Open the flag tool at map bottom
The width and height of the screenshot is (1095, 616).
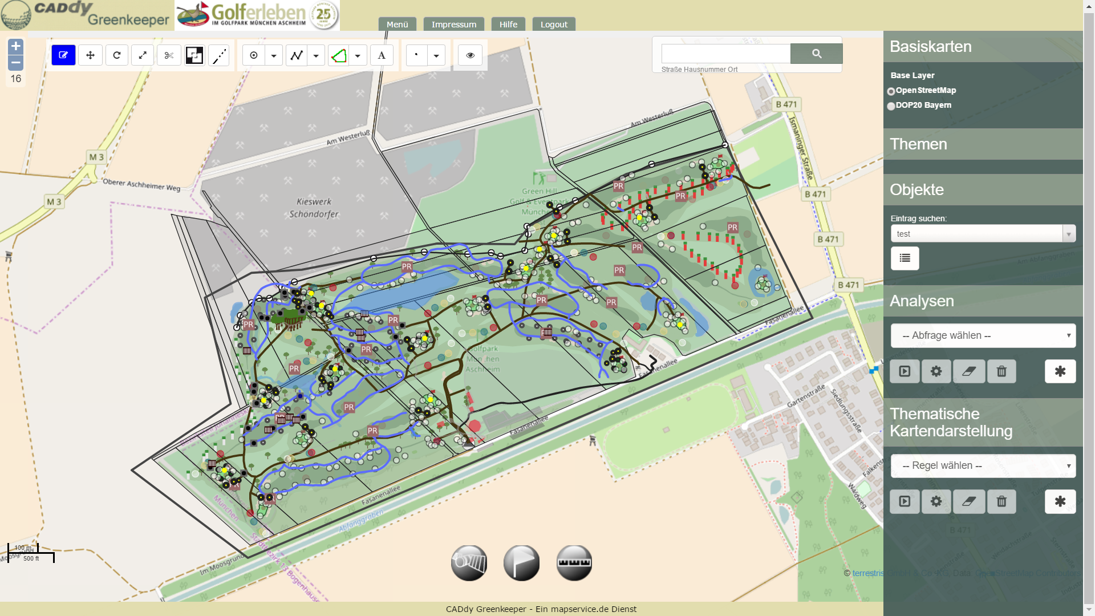(x=521, y=563)
